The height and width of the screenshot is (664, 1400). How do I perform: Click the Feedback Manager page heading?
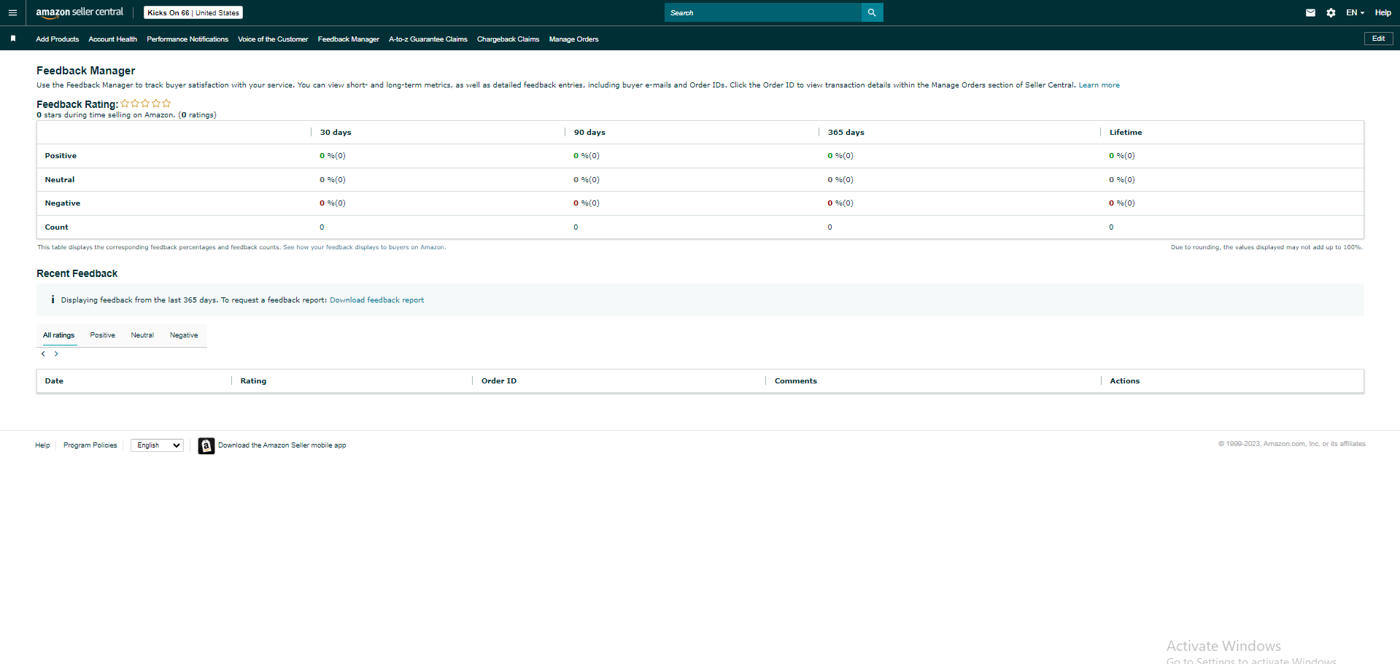click(x=86, y=71)
